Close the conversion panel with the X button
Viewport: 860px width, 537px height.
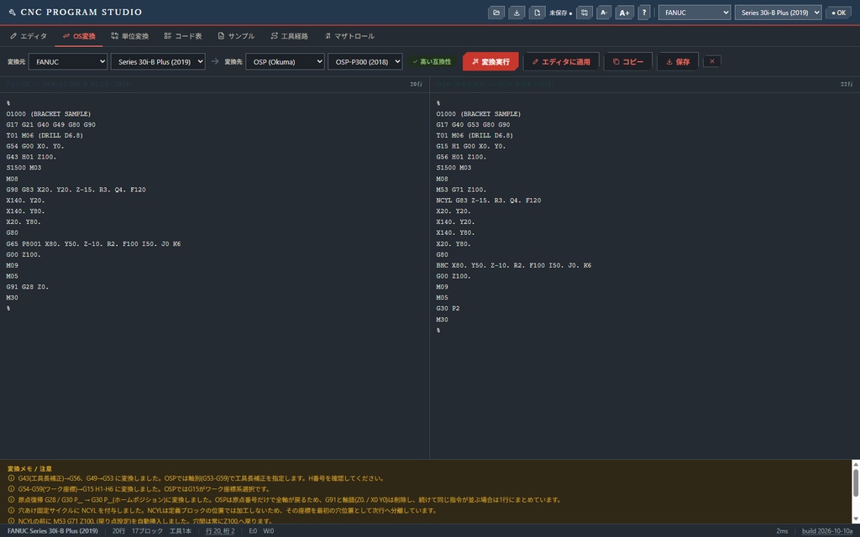point(712,61)
